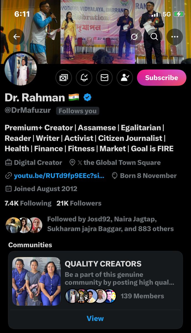Tap the community member avatars row
This screenshot has width=191, height=333.
click(x=91, y=296)
